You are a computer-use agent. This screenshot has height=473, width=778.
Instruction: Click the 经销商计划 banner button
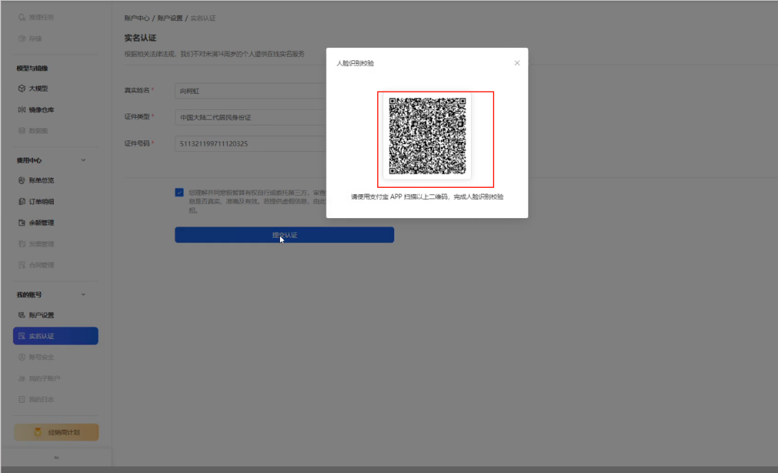tap(56, 432)
